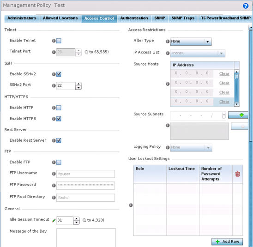Click the FTP Username field
Screen dimensions: 253x247
coord(85,174)
